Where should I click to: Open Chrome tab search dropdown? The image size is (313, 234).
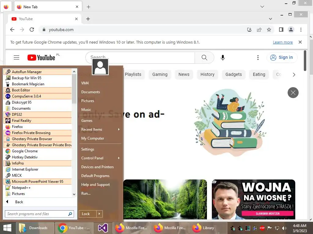point(271,19)
